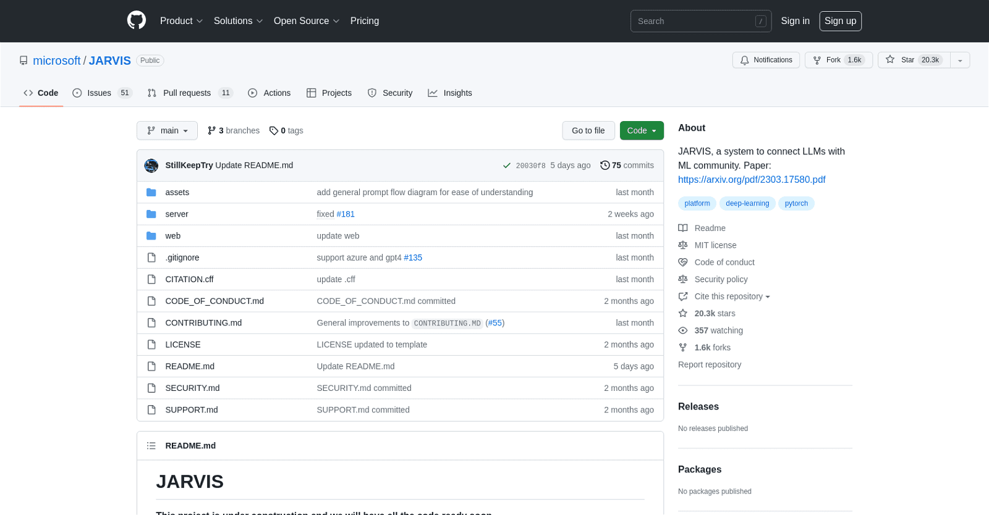Click the tags icon showing 0 tags
Image resolution: width=989 pixels, height=515 pixels.
tap(273, 131)
